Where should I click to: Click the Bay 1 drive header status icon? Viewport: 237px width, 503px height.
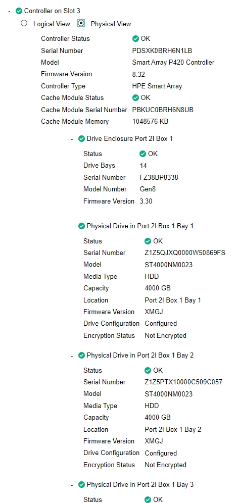(81, 226)
